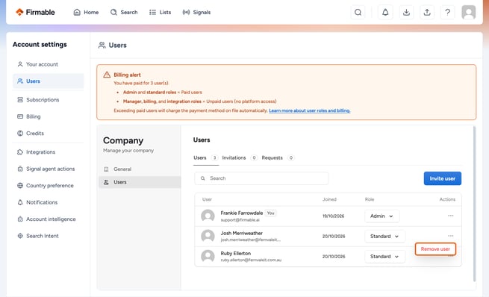Viewport: 489px width, 297px height.
Task: Open the notifications bell icon
Action: (385, 12)
